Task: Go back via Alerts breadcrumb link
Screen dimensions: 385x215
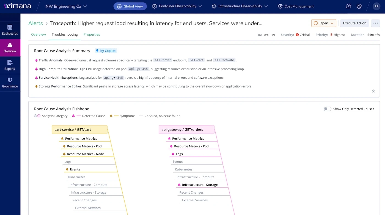Action: pos(35,23)
